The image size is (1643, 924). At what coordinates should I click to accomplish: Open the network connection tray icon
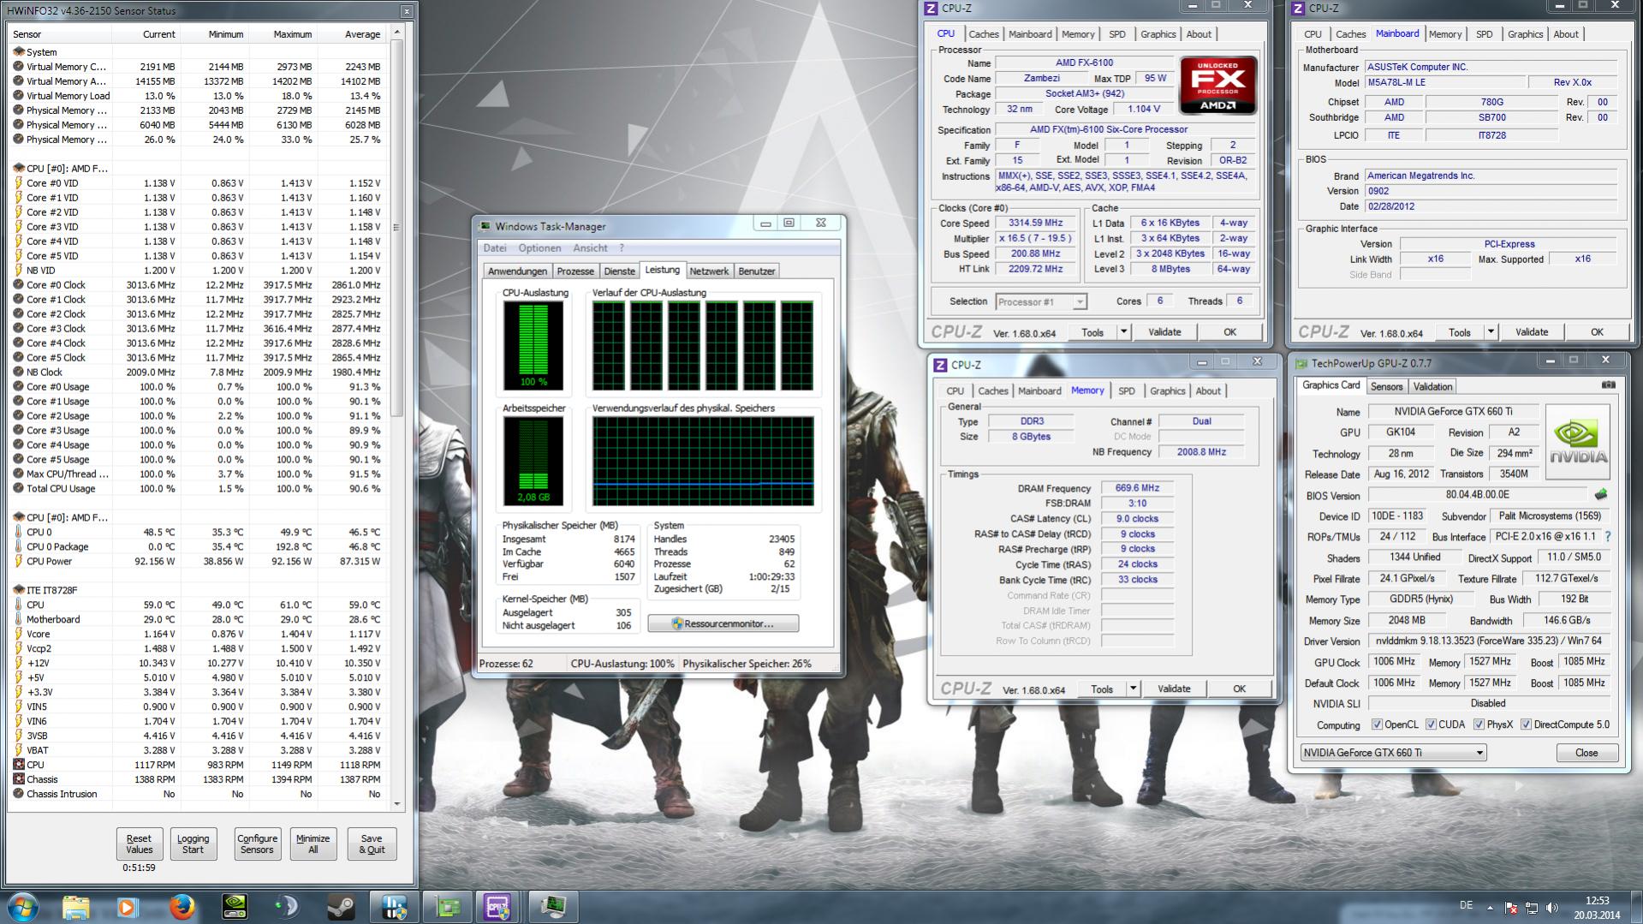[1531, 908]
